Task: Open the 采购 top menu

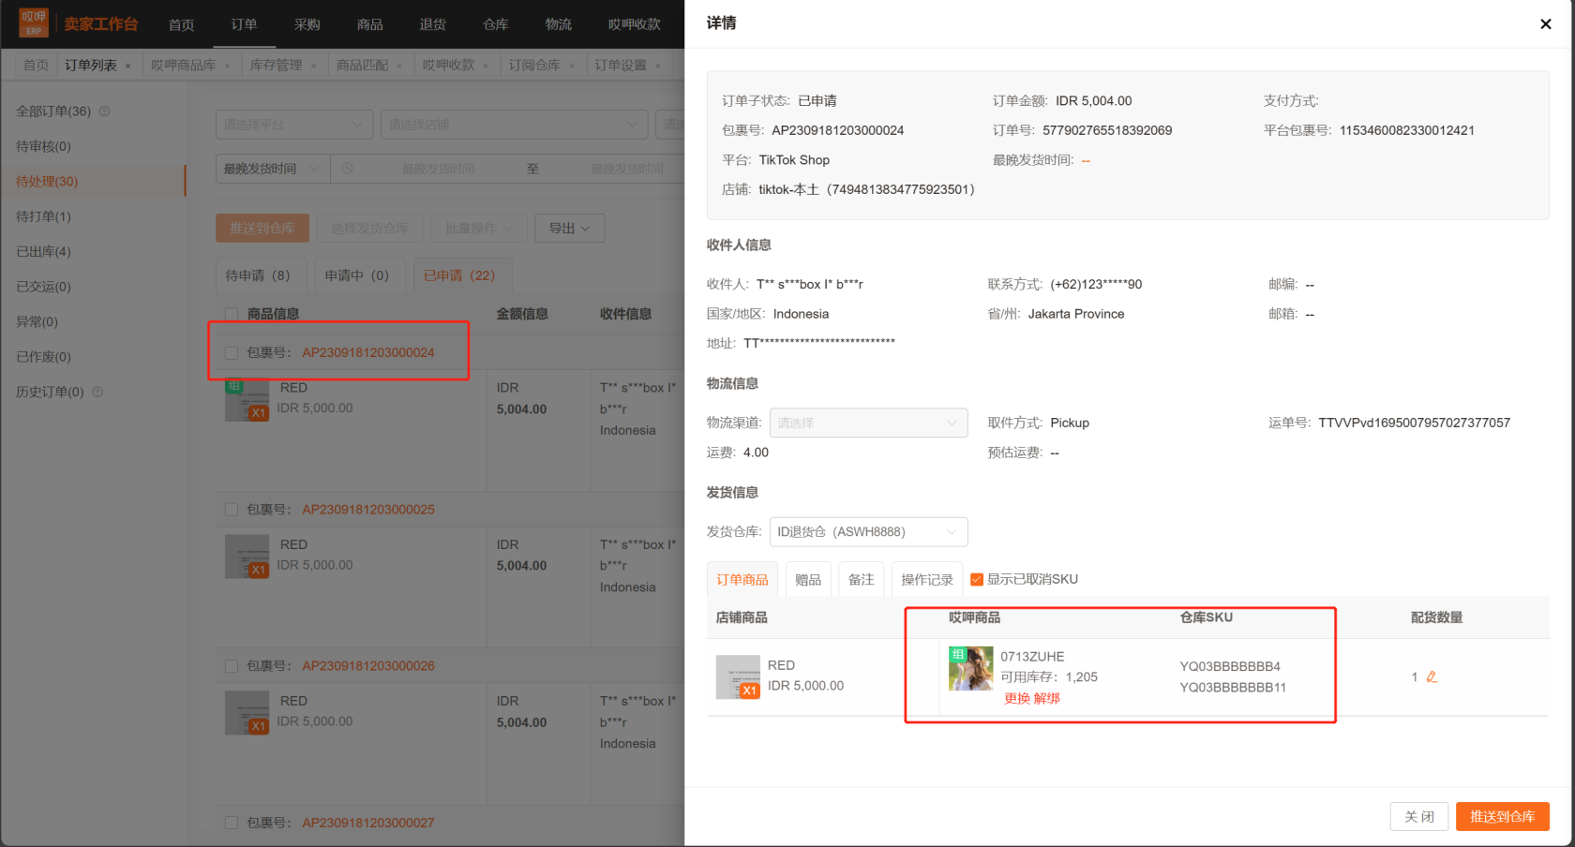Action: [307, 24]
